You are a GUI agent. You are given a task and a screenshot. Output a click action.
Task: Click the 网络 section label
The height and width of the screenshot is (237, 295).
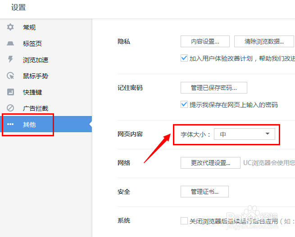(124, 163)
